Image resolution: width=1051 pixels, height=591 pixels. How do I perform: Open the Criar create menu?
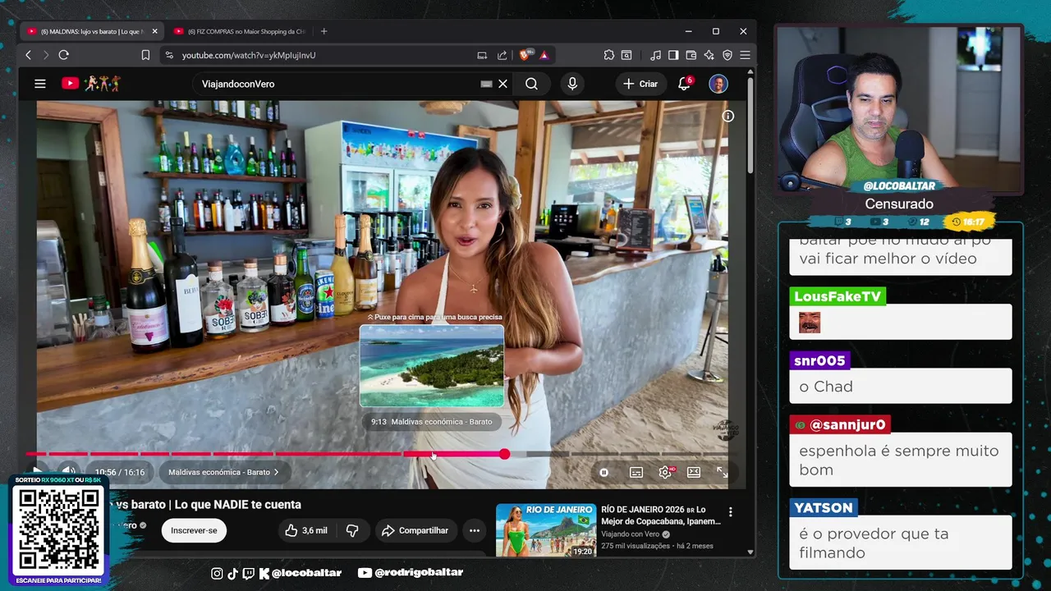(x=640, y=84)
